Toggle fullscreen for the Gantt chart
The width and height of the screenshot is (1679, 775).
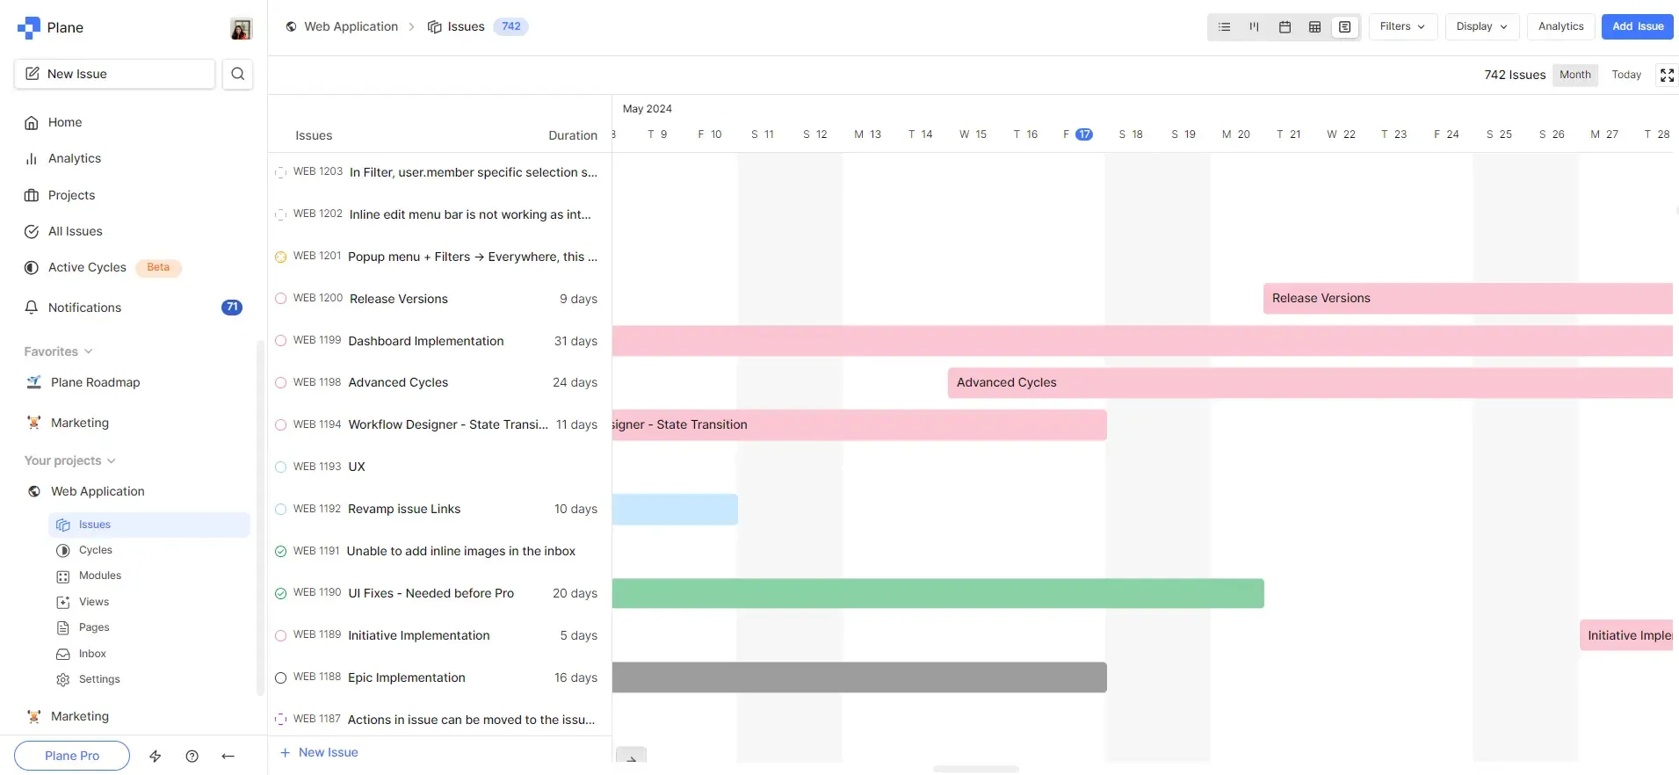pos(1667,75)
